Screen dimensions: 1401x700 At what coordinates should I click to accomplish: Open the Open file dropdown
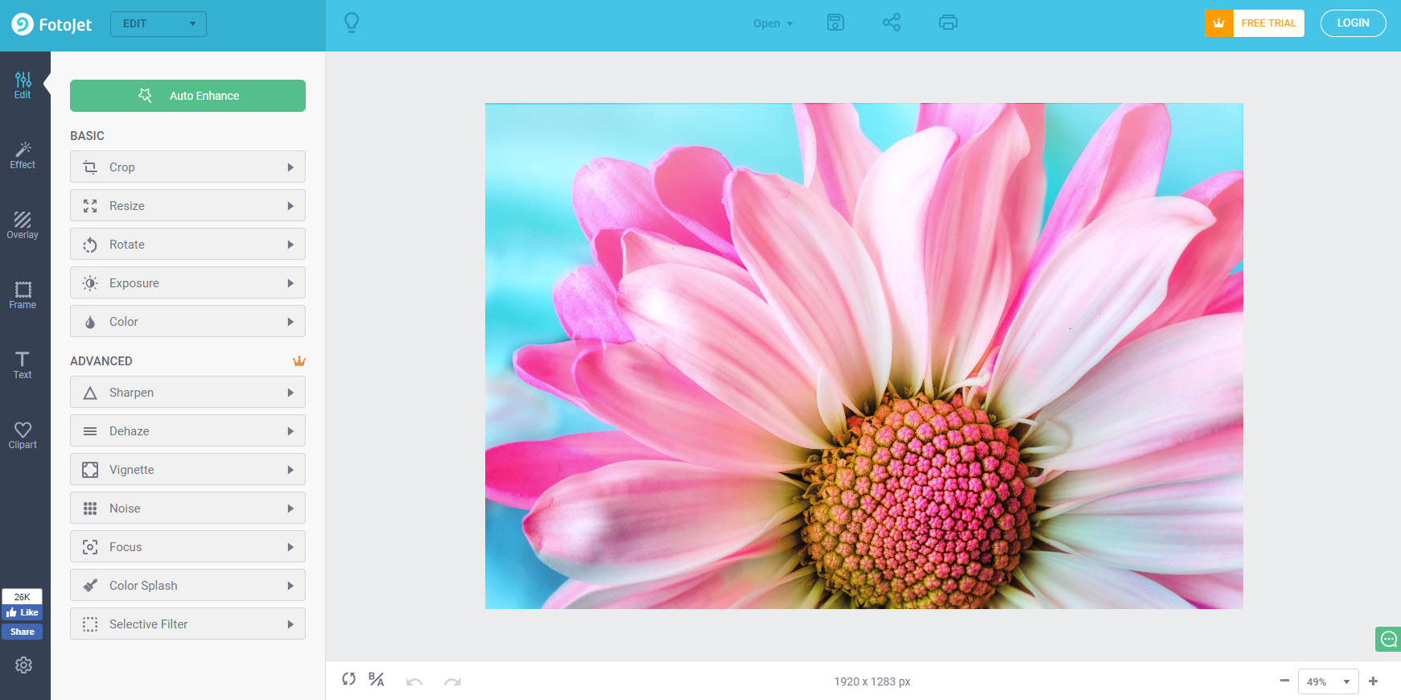click(x=773, y=23)
